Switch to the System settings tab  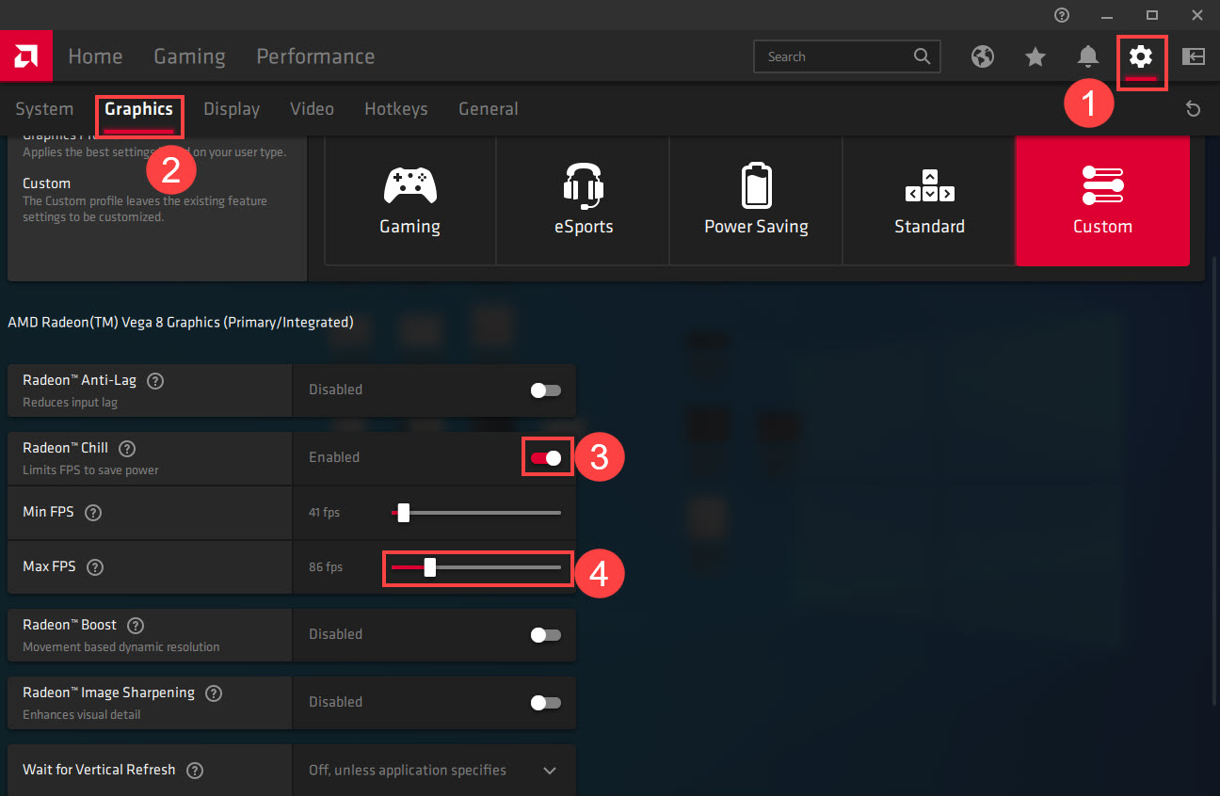point(44,109)
